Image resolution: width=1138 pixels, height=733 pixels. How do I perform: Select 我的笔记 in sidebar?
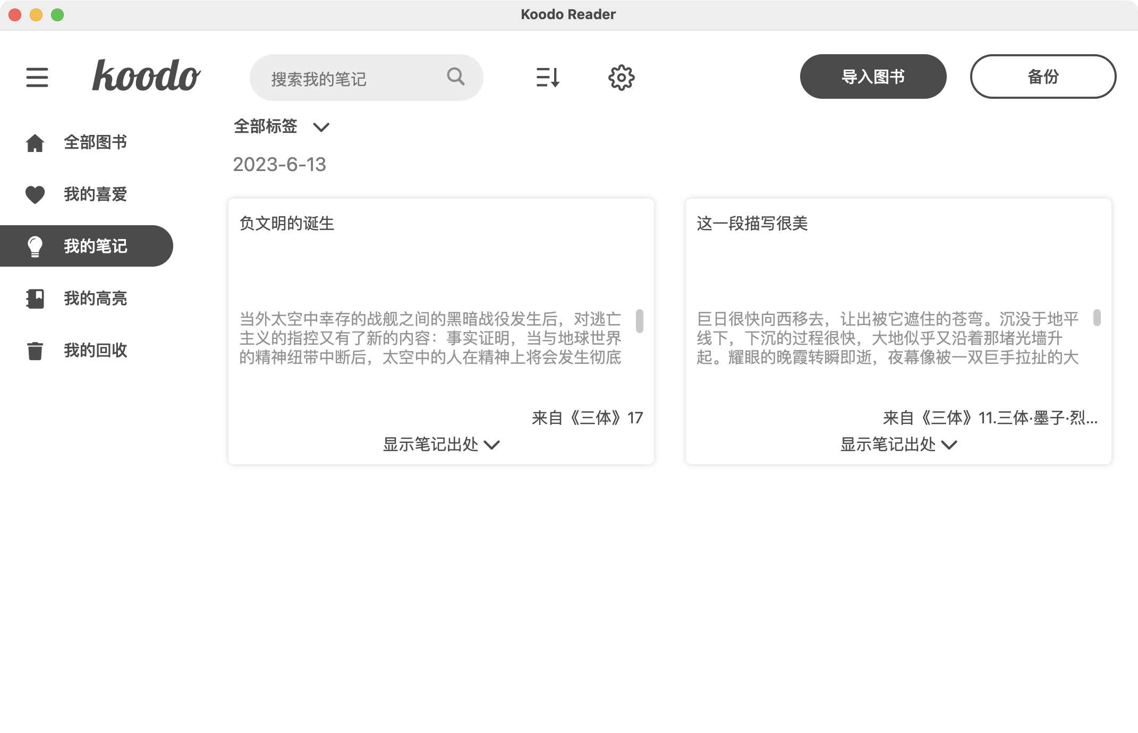(87, 246)
